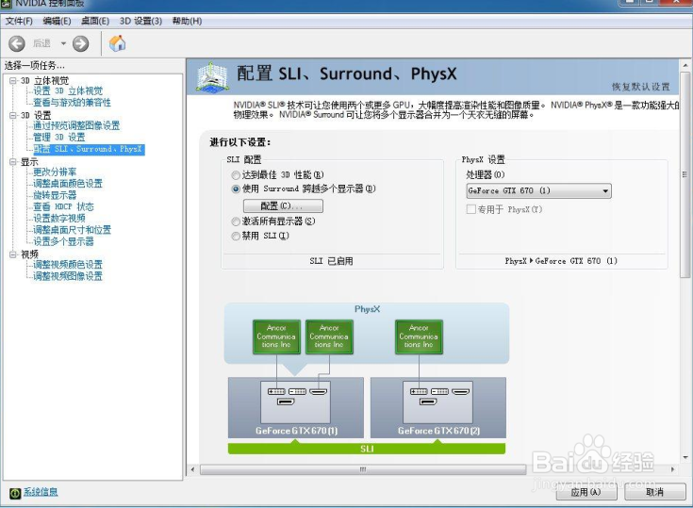The image size is (693, 508).
Task: Click 恢复默认设置 link
Action: point(640,87)
